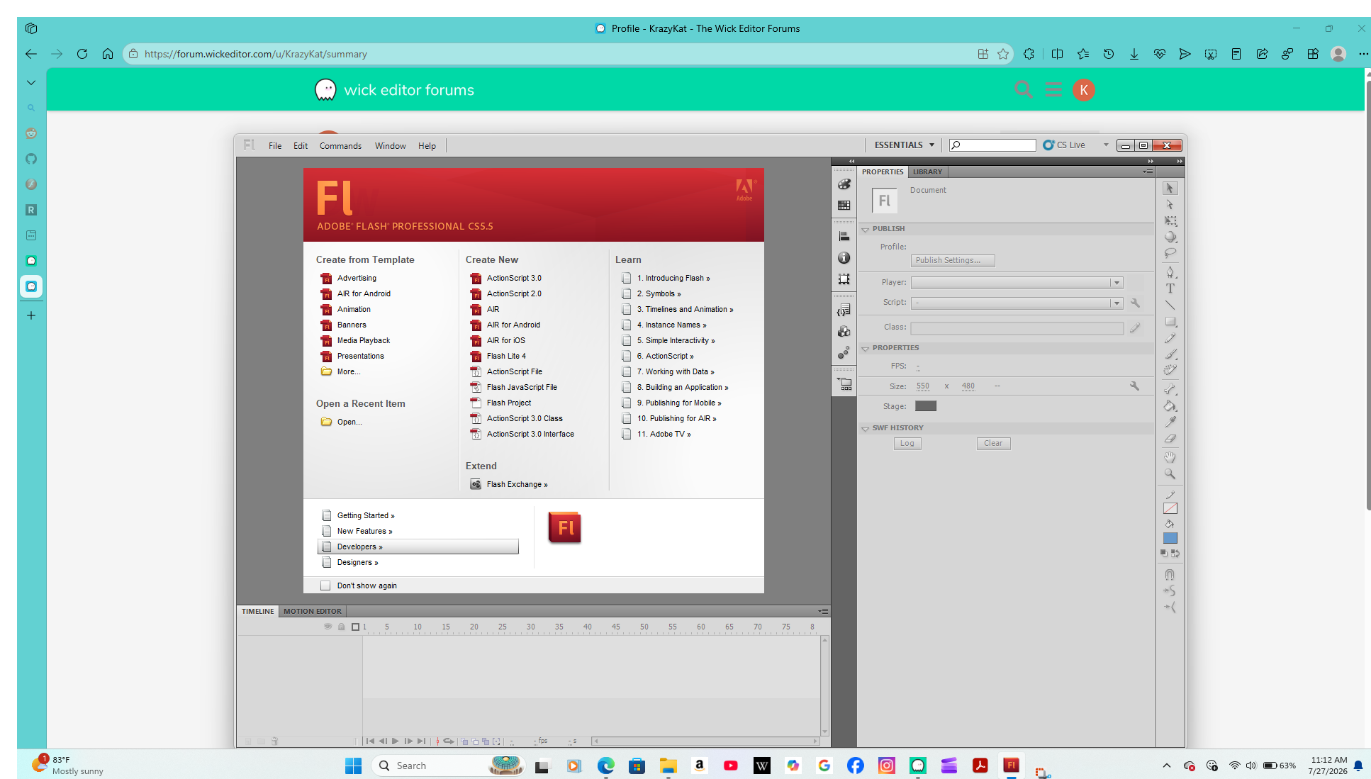Click the wick editor forums search icon
Image resolution: width=1371 pixels, height=779 pixels.
[x=1023, y=90]
